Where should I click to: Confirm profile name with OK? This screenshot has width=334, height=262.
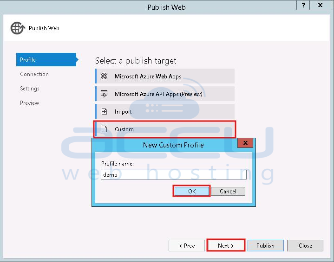(x=192, y=191)
